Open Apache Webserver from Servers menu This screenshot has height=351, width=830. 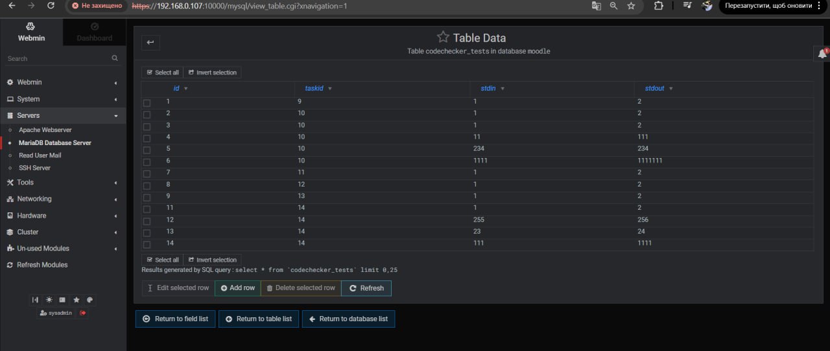(x=45, y=130)
